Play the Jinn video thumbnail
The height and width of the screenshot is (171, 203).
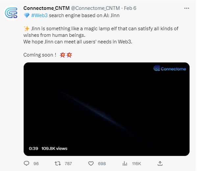pyautogui.click(x=106, y=109)
